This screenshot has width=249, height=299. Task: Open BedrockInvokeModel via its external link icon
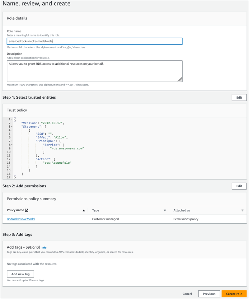[x=27, y=210]
